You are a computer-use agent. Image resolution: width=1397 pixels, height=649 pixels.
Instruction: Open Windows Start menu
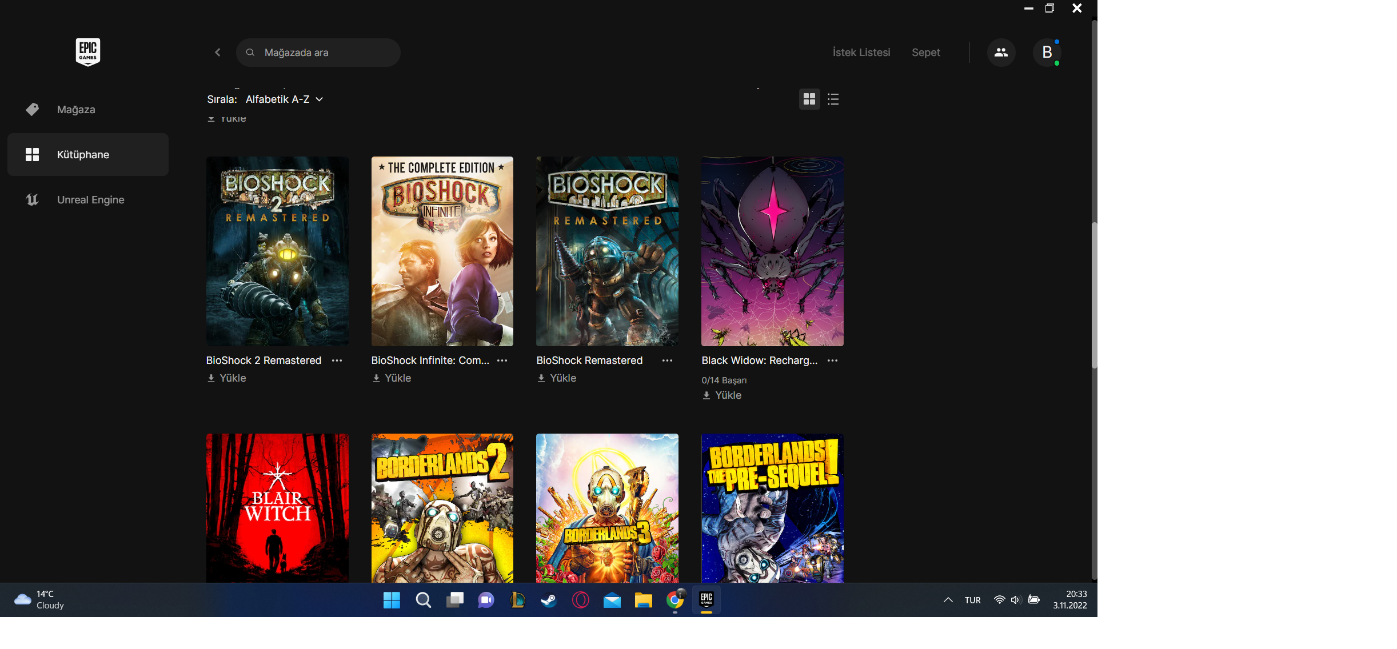tap(392, 600)
